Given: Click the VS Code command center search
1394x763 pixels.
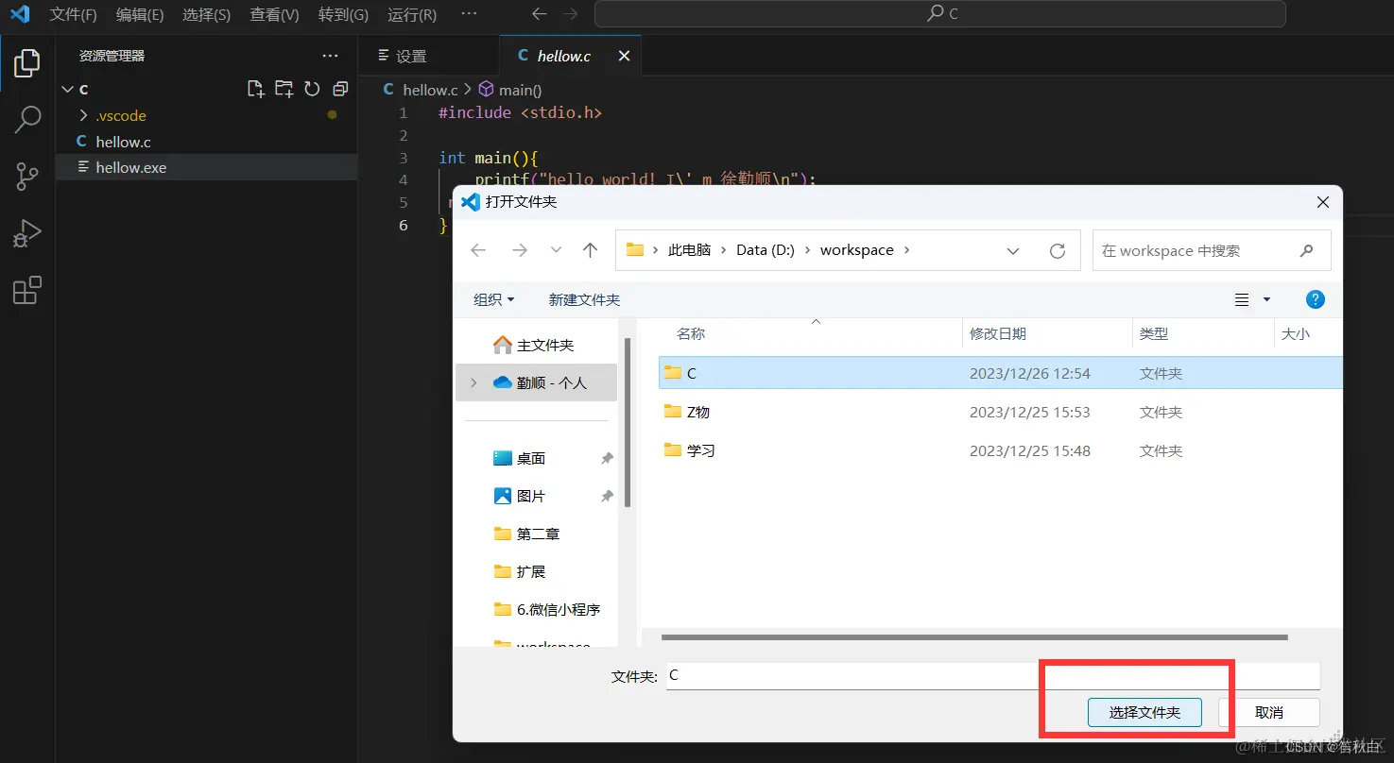Looking at the screenshot, I should point(939,14).
